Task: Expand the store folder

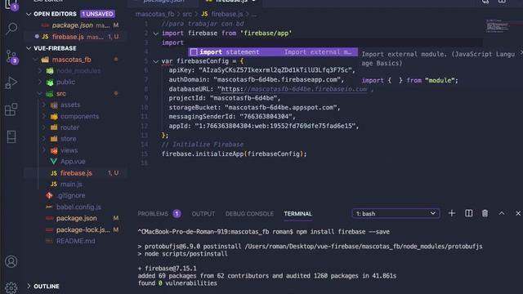Action: pyautogui.click(x=44, y=139)
